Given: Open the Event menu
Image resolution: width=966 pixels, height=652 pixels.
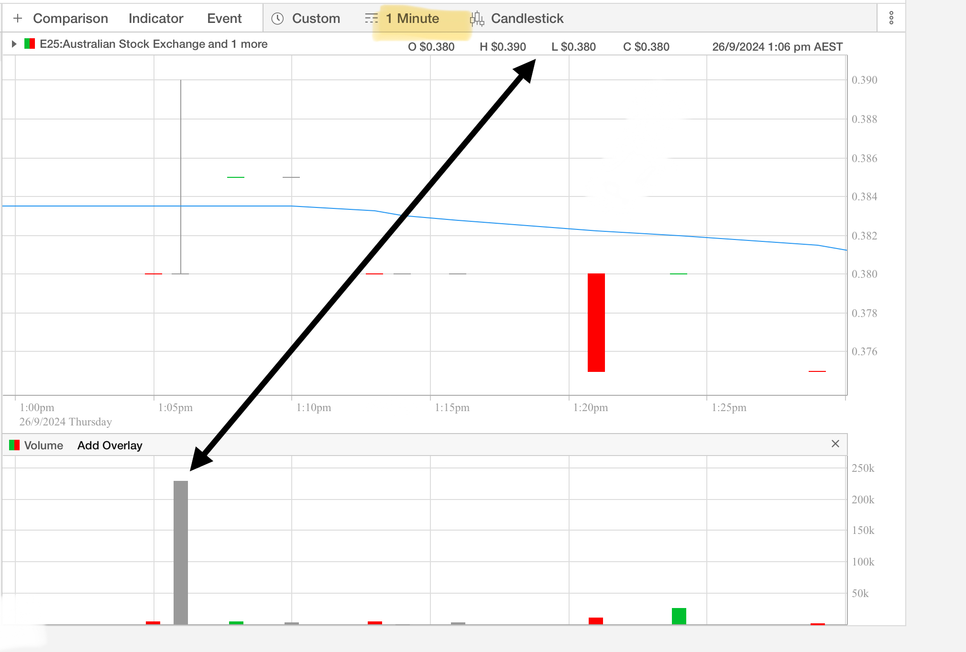Looking at the screenshot, I should 224,19.
